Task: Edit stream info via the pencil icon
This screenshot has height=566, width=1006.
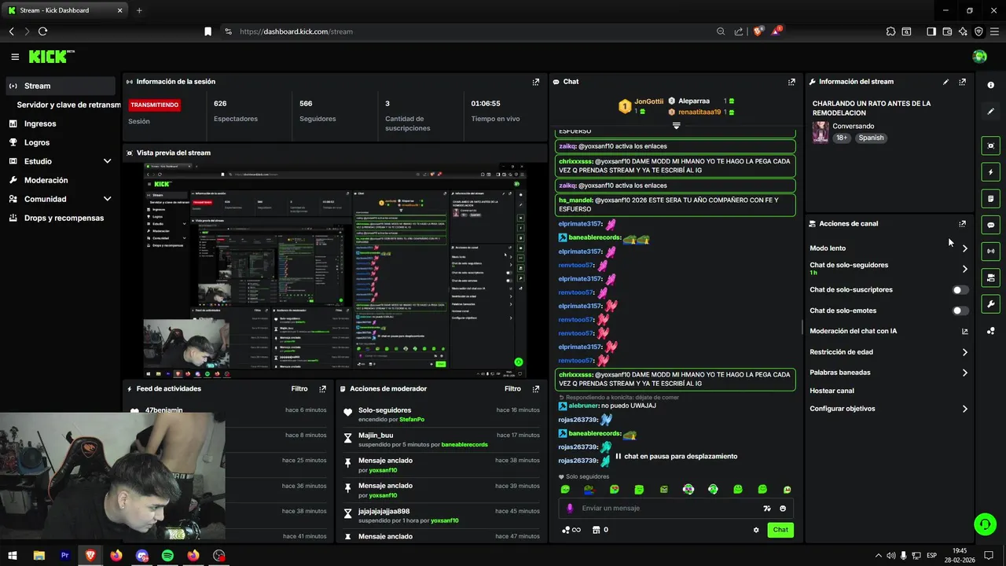Action: tap(945, 82)
